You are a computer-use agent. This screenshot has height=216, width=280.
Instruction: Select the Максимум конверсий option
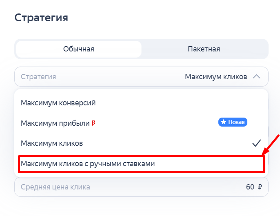point(58,103)
